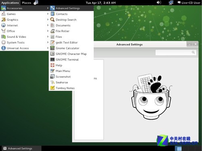Close the Advanced Settings window
Screen dimensions: 202x151
pyautogui.click(x=196, y=44)
